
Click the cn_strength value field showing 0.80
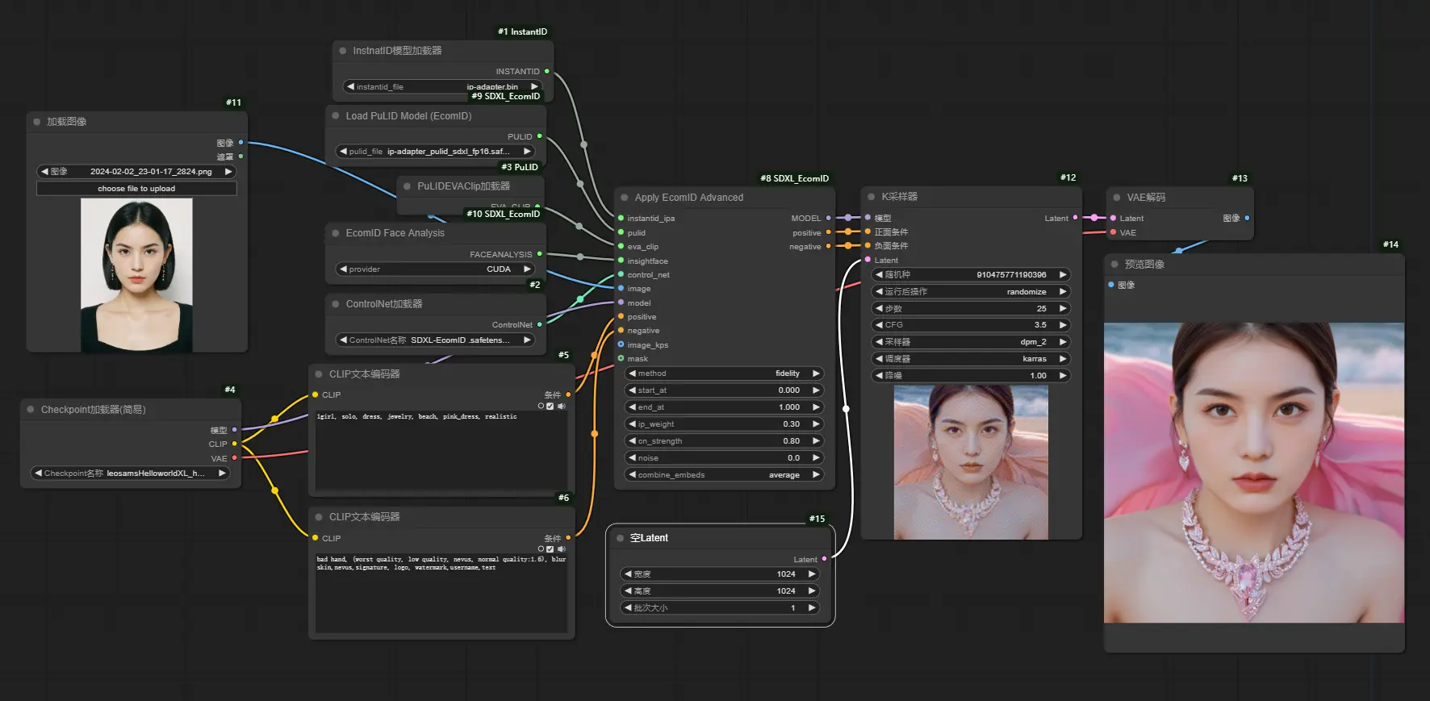pyautogui.click(x=724, y=441)
